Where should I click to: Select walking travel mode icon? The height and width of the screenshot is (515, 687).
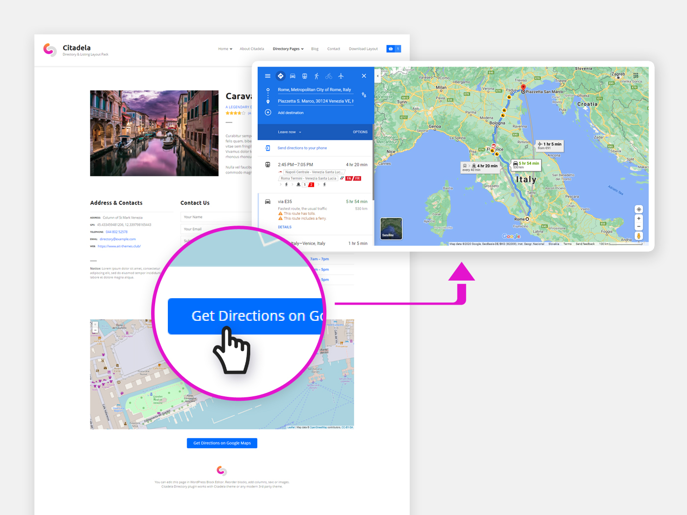click(317, 76)
